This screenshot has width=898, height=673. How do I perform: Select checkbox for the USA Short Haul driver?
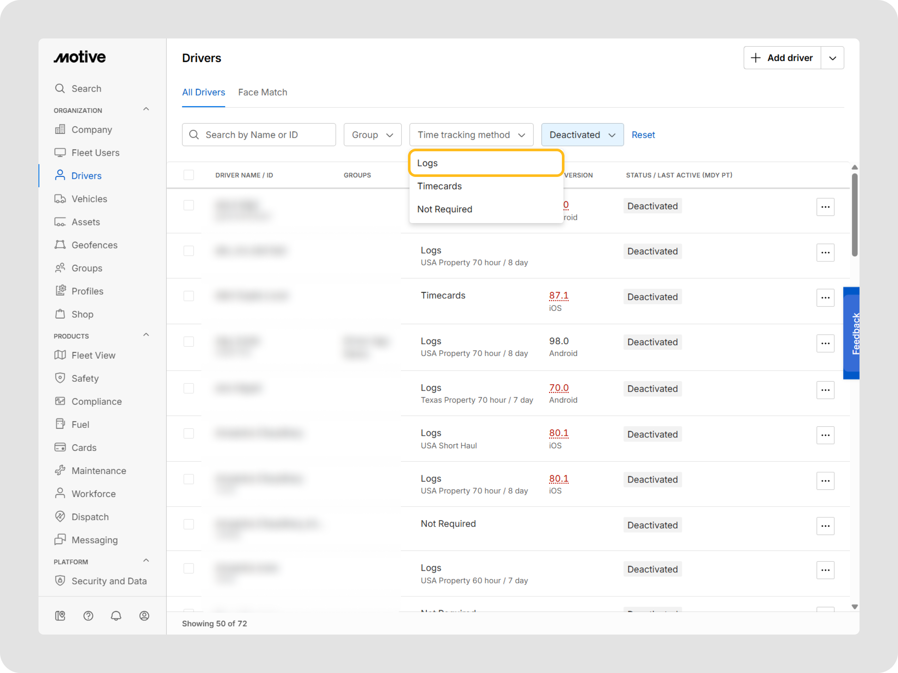point(189,434)
